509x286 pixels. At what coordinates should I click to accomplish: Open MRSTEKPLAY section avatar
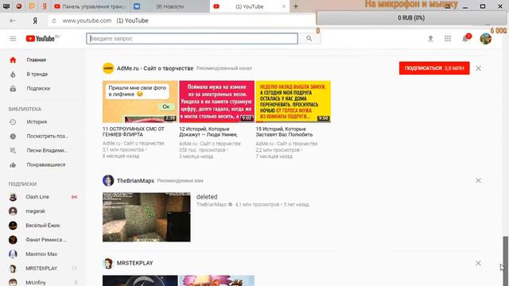[108, 263]
